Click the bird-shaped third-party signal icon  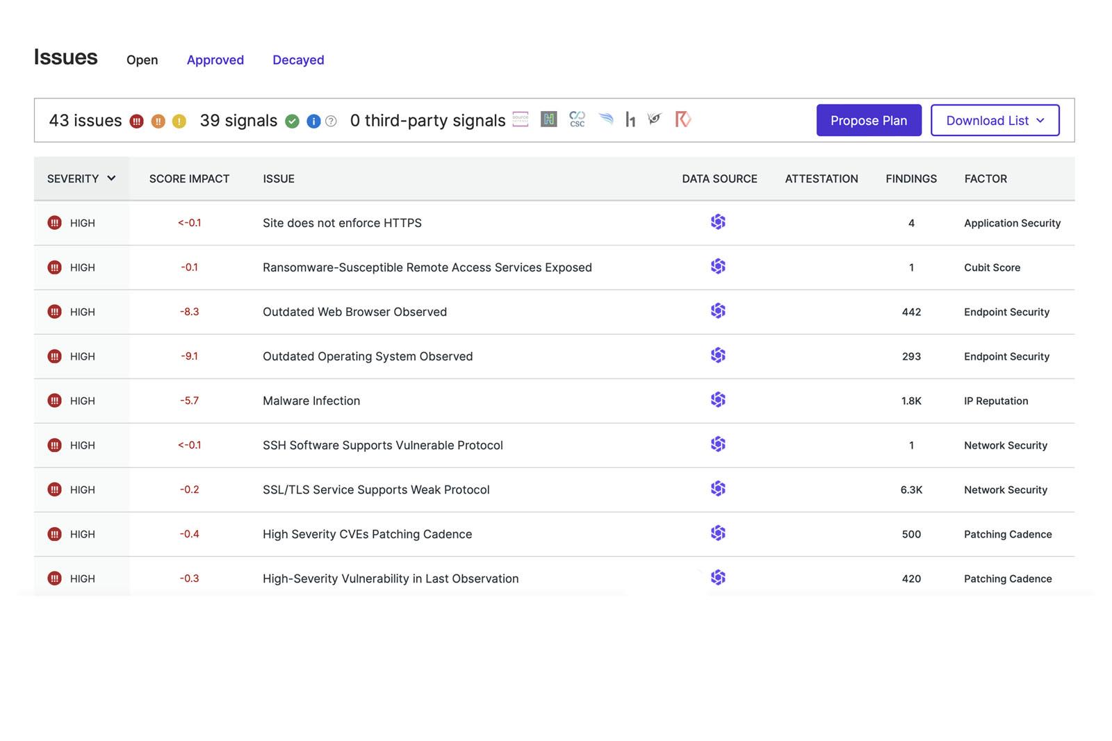tap(654, 119)
